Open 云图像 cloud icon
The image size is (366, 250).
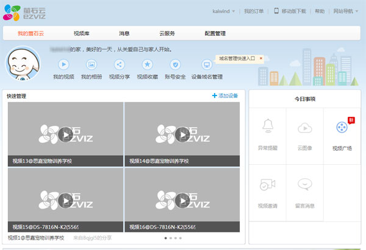pyautogui.click(x=305, y=128)
